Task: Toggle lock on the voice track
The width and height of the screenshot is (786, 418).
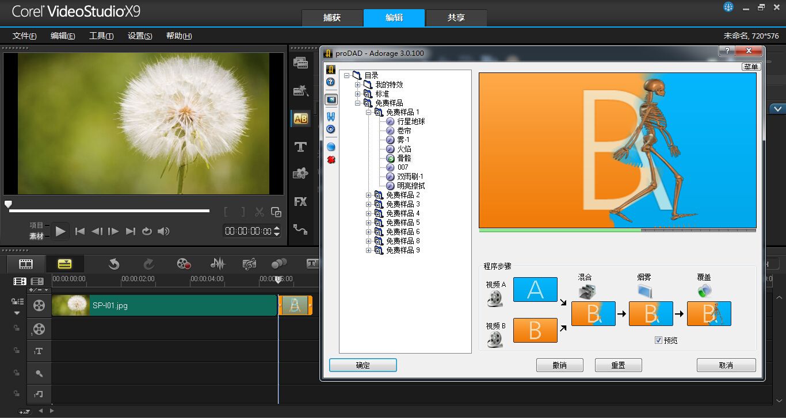Action: click(17, 373)
